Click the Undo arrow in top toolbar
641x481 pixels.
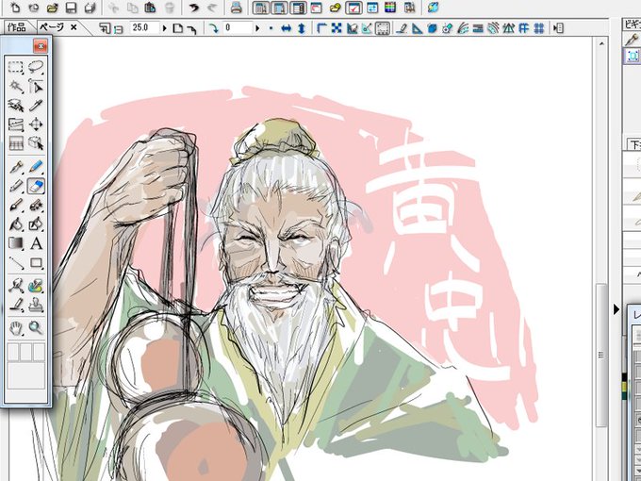point(194,8)
